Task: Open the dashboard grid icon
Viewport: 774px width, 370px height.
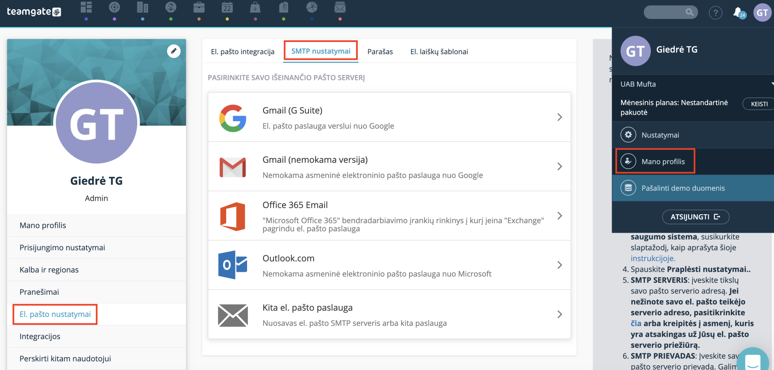Action: (86, 8)
